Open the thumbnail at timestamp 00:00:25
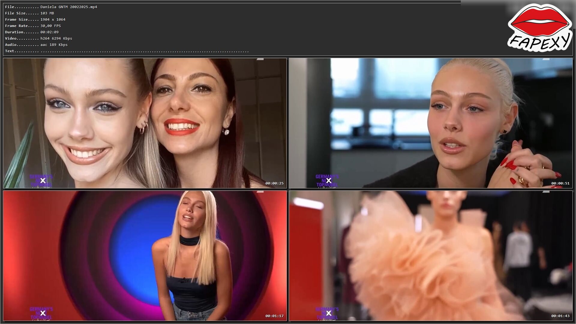 (145, 123)
